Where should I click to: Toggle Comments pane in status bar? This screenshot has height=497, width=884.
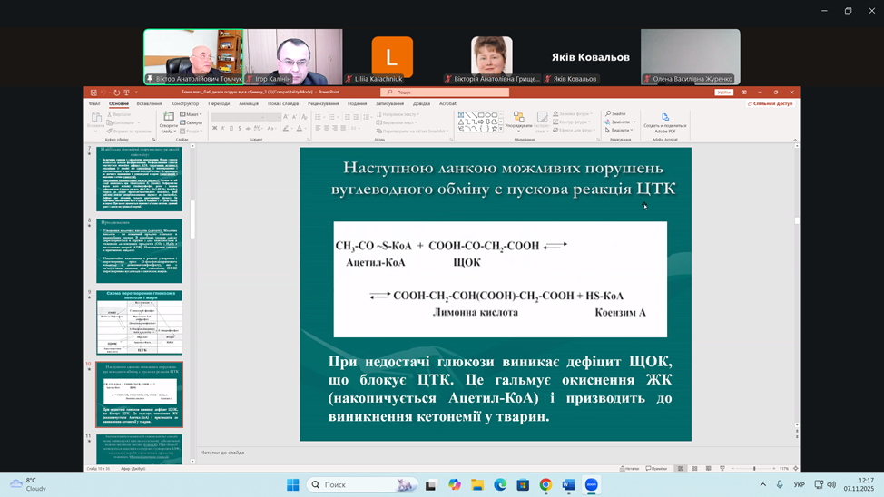657,469
